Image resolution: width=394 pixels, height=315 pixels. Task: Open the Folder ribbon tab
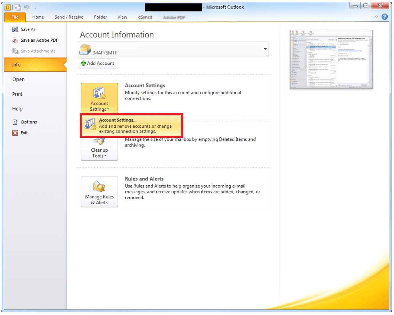(100, 17)
